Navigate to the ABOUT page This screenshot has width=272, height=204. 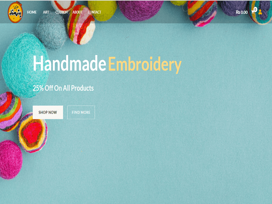77,12
